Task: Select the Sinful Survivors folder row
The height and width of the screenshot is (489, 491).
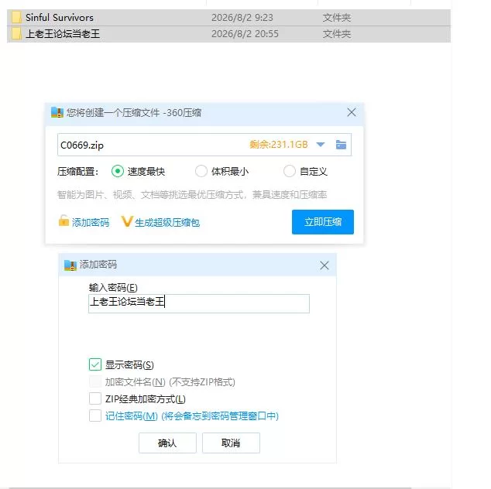Action: pos(228,18)
